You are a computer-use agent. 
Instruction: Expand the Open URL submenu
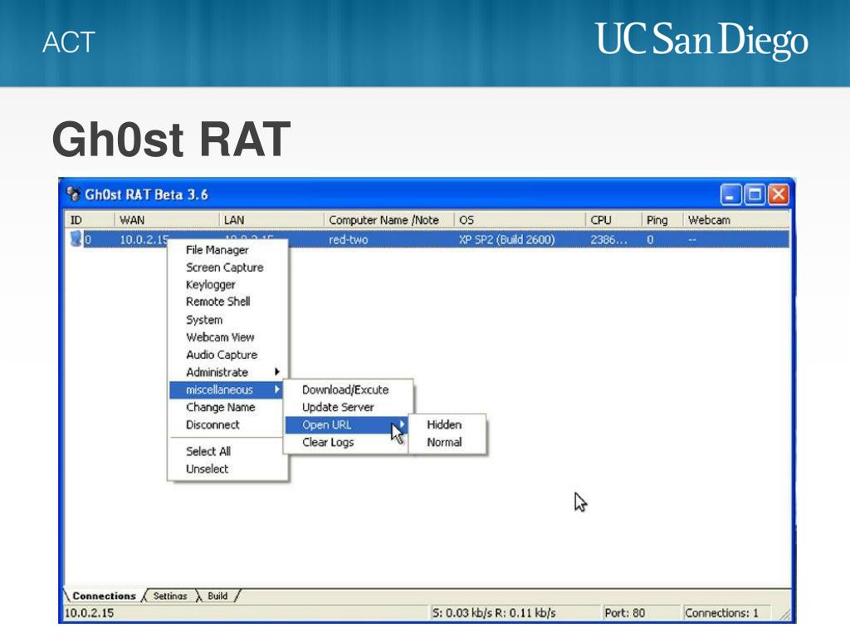point(347,425)
